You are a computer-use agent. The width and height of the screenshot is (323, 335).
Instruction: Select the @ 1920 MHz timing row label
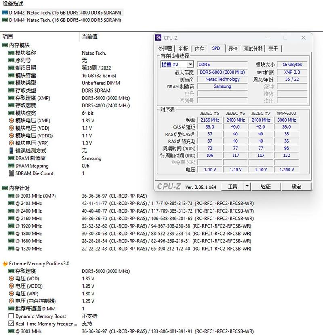click(28, 226)
